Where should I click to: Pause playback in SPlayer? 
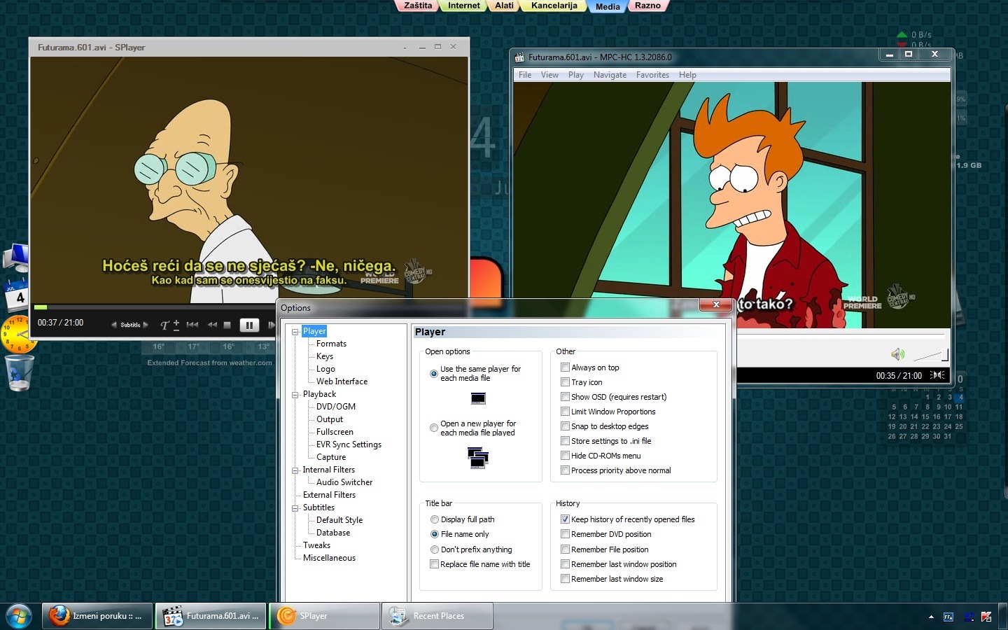[x=249, y=325]
